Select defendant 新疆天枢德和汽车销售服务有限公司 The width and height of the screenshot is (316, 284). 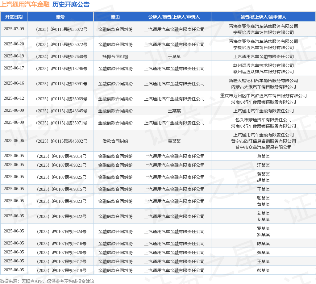click(x=264, y=81)
